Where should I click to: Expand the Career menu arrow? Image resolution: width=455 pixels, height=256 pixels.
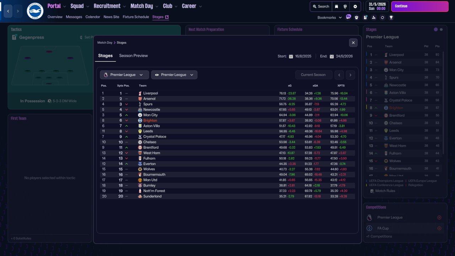click(x=200, y=6)
